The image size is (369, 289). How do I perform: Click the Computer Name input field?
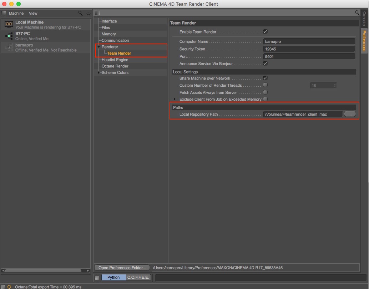pos(309,41)
